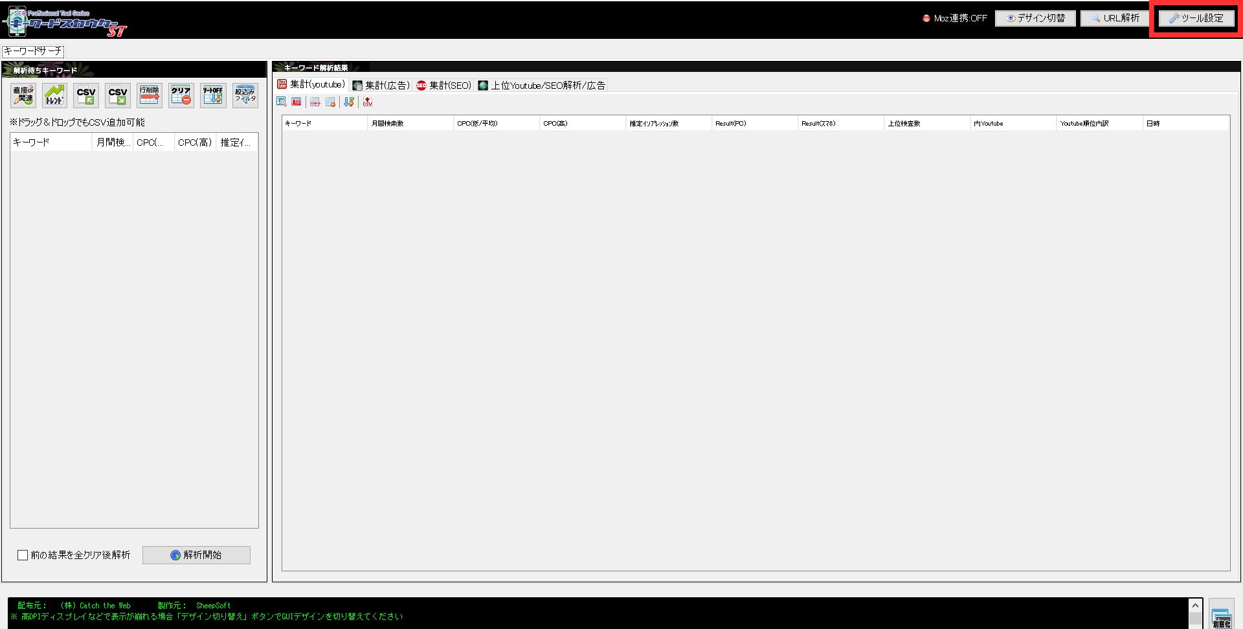Enable 前の結果を全クリア後解析 checkbox
The height and width of the screenshot is (629, 1243).
point(23,555)
